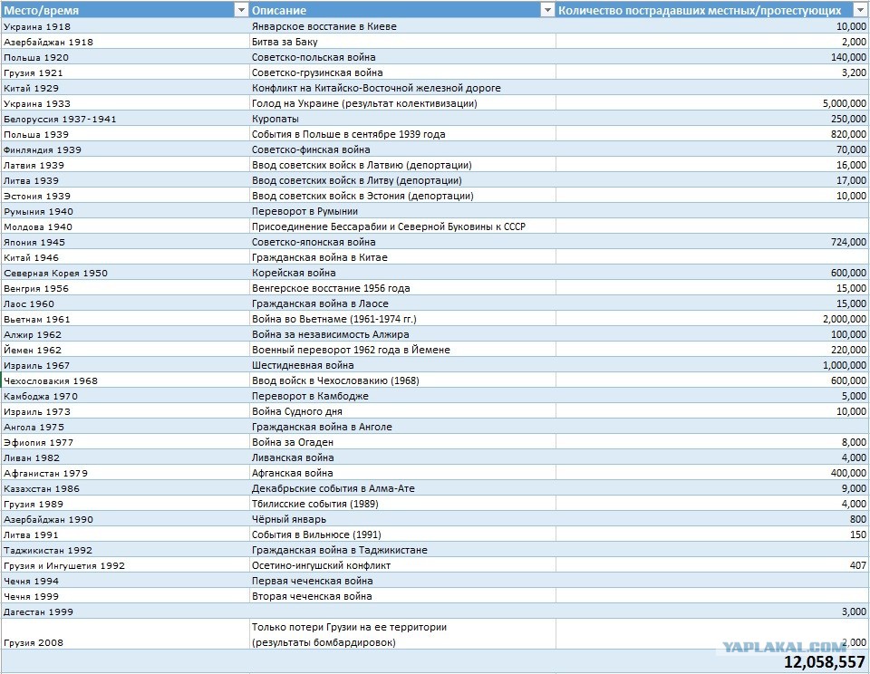Image resolution: width=870 pixels, height=674 pixels.
Task: Select cell Финляндия 1939
Action: click(x=125, y=149)
